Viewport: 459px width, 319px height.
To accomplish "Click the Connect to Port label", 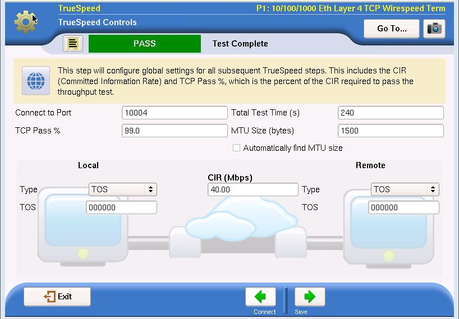I will point(43,113).
